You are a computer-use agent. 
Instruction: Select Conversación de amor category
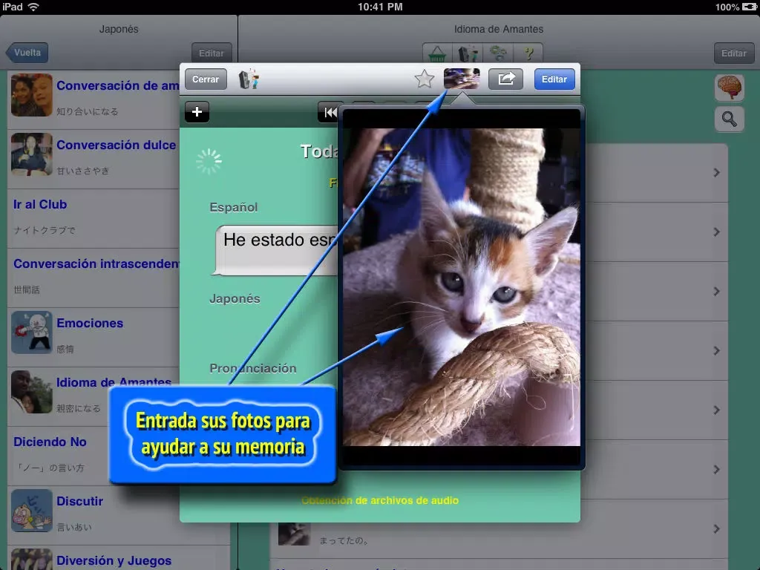click(95, 99)
